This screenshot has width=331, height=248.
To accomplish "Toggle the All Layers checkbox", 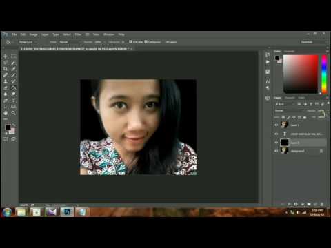I will pos(165,42).
